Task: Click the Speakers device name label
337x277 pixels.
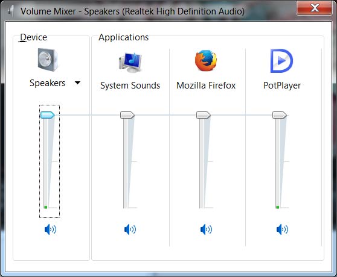Action: (47, 83)
